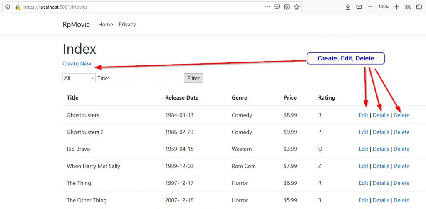Click the zoom out minus button
The height and width of the screenshot is (209, 426).
pos(370,7)
